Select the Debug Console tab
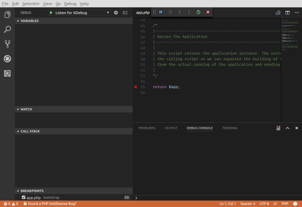Viewport: 302px width, 207px height. coord(200,128)
